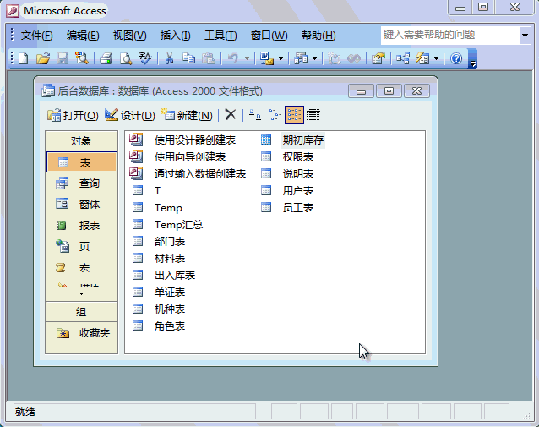This screenshot has height=427, width=539.
Task: Expand Analyze dropdown arrow
Action: pos(314,59)
